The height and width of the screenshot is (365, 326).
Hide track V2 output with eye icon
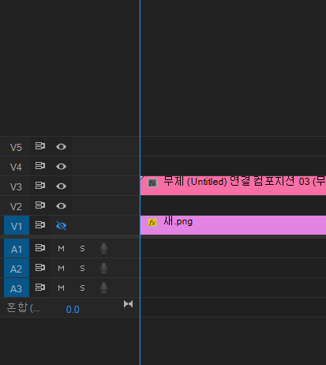point(61,205)
